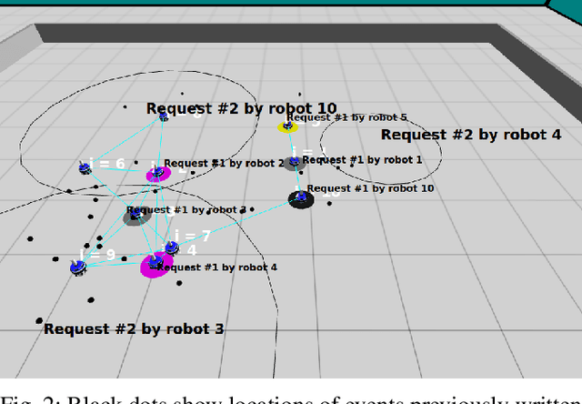582x404 pixels.
Task: Select robot 4 on the lower magenta disc
Action: tap(156, 263)
